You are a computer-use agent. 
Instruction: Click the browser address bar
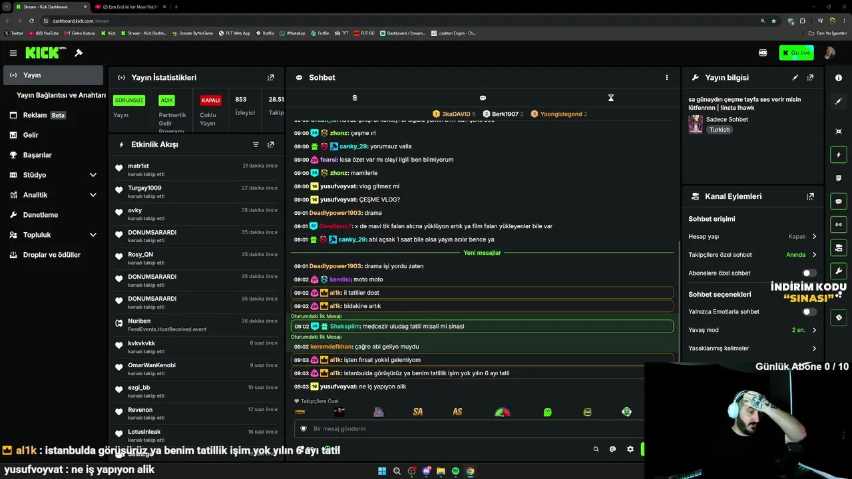tap(399, 21)
